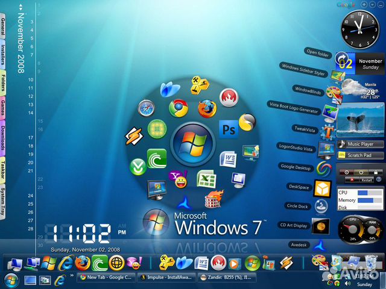The width and height of the screenshot is (386, 289).
Task: Open Nero flame icon in circular dock
Action: [x=229, y=98]
